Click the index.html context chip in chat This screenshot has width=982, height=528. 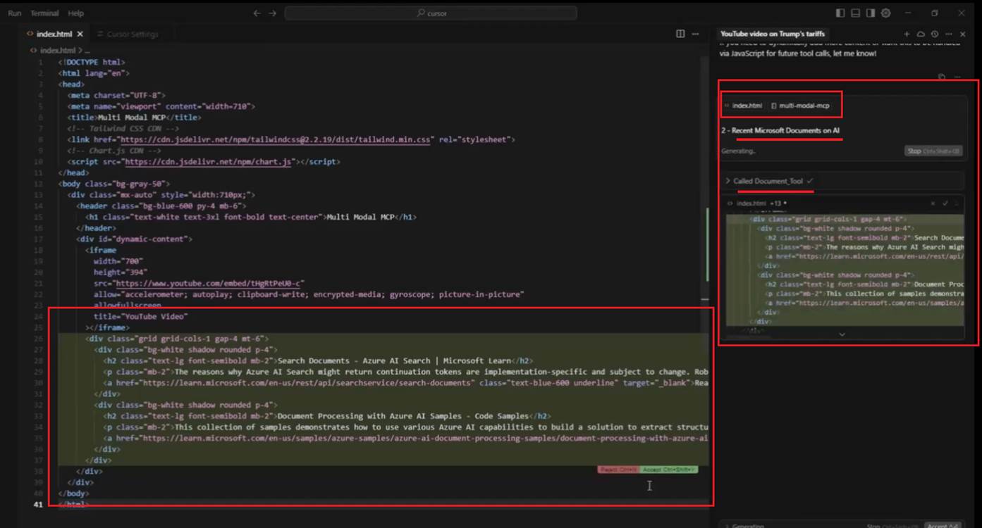[x=743, y=106]
